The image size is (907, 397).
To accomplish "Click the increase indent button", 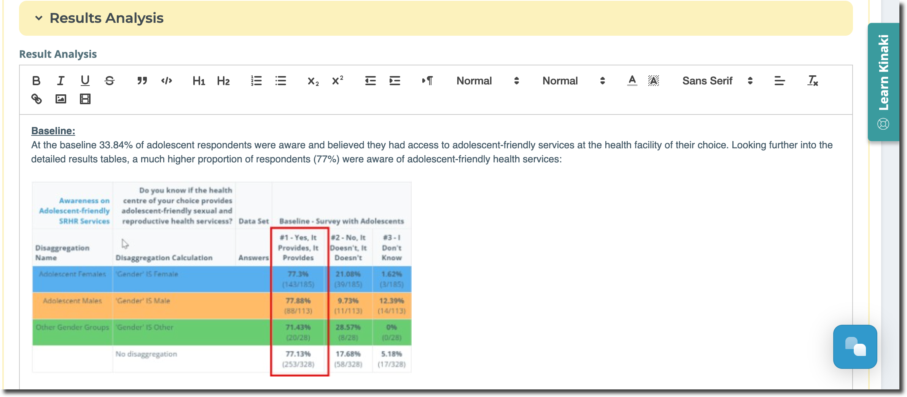I will (394, 81).
